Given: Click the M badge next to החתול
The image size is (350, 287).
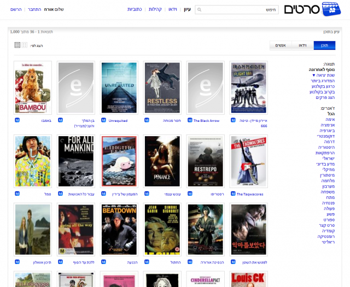Looking at the screenshot, I should (147, 262).
